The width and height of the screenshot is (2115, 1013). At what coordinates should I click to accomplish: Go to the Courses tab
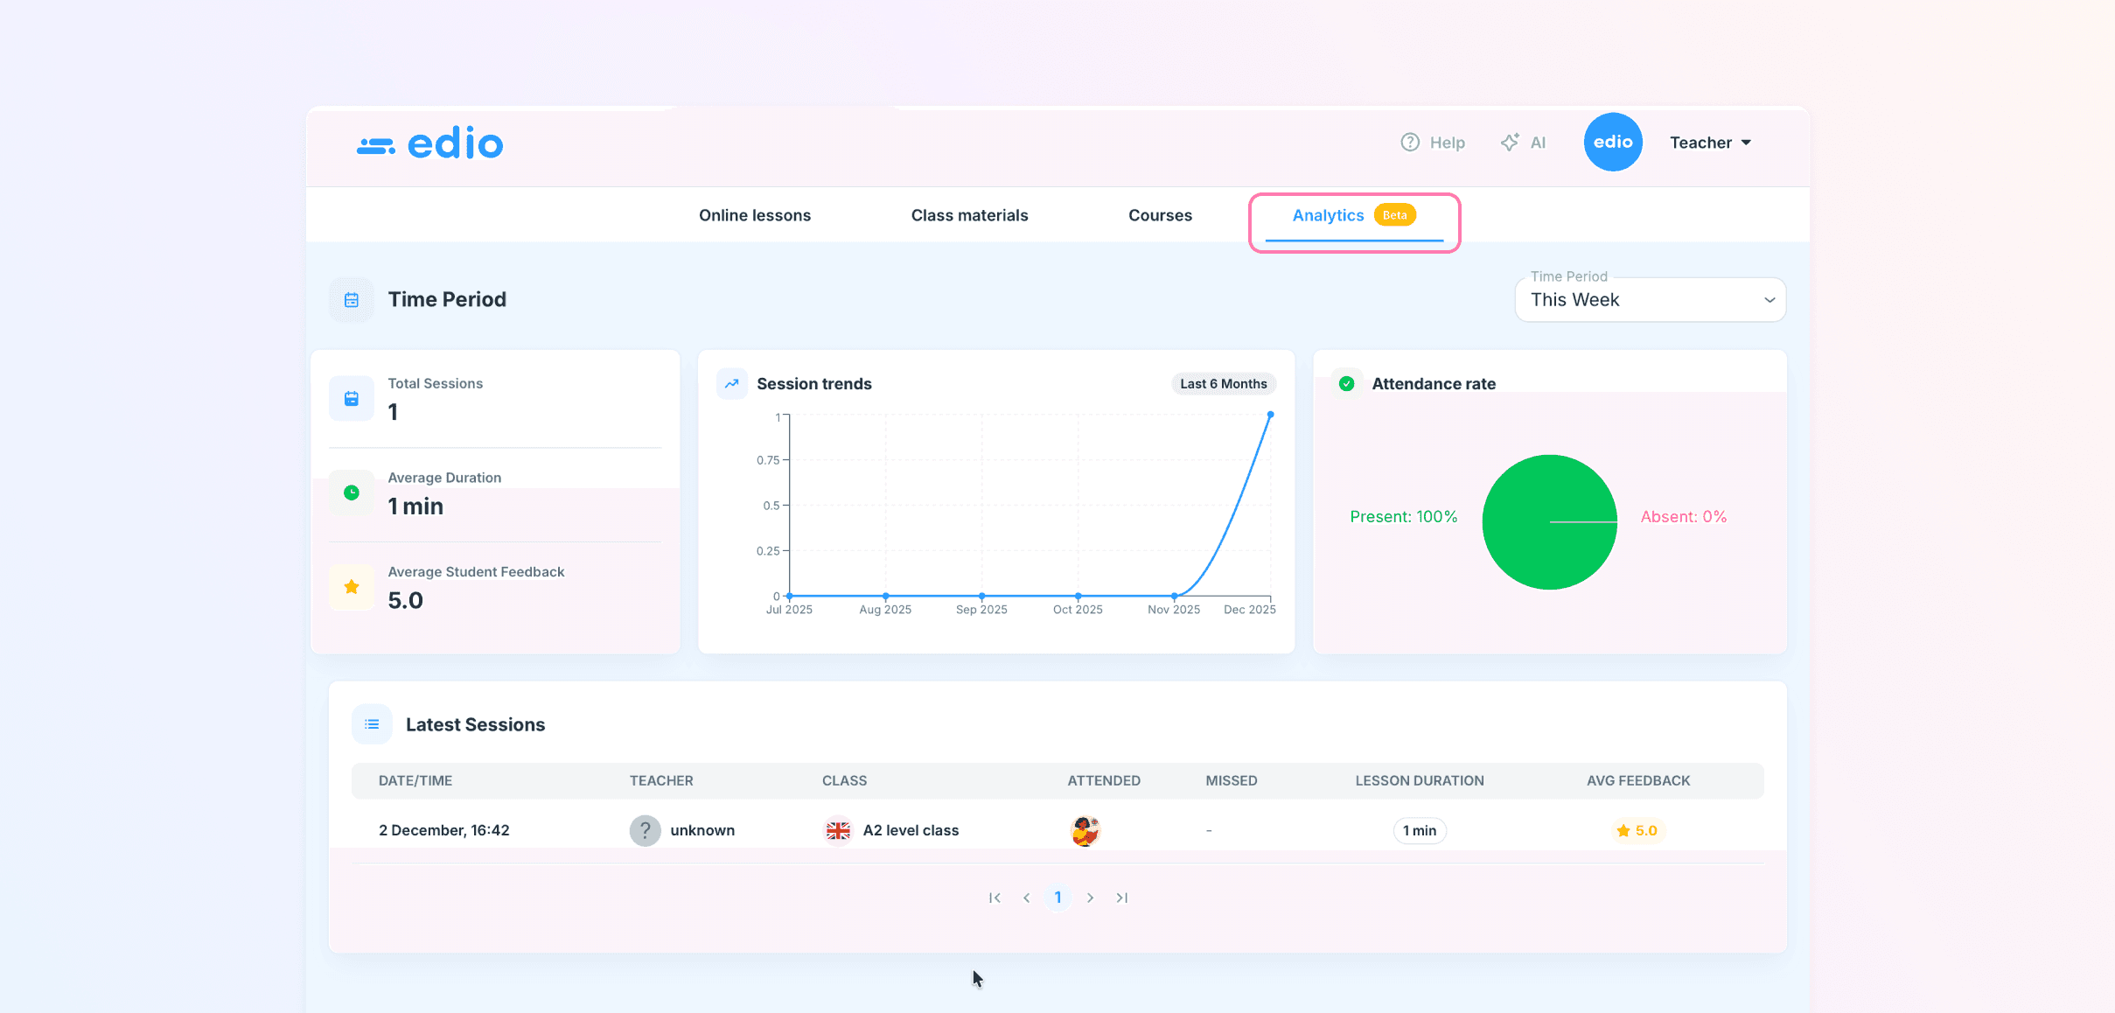[1160, 215]
